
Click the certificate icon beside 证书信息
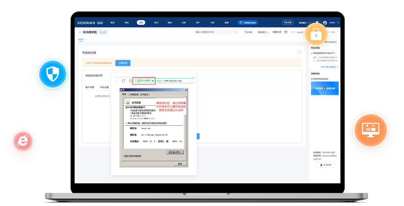click(x=127, y=102)
